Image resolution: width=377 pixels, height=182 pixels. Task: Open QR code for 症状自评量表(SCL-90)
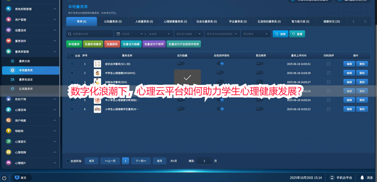(x=328, y=64)
